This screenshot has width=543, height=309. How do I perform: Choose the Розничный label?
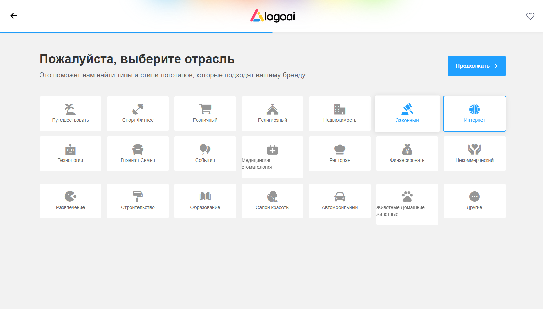point(205,120)
